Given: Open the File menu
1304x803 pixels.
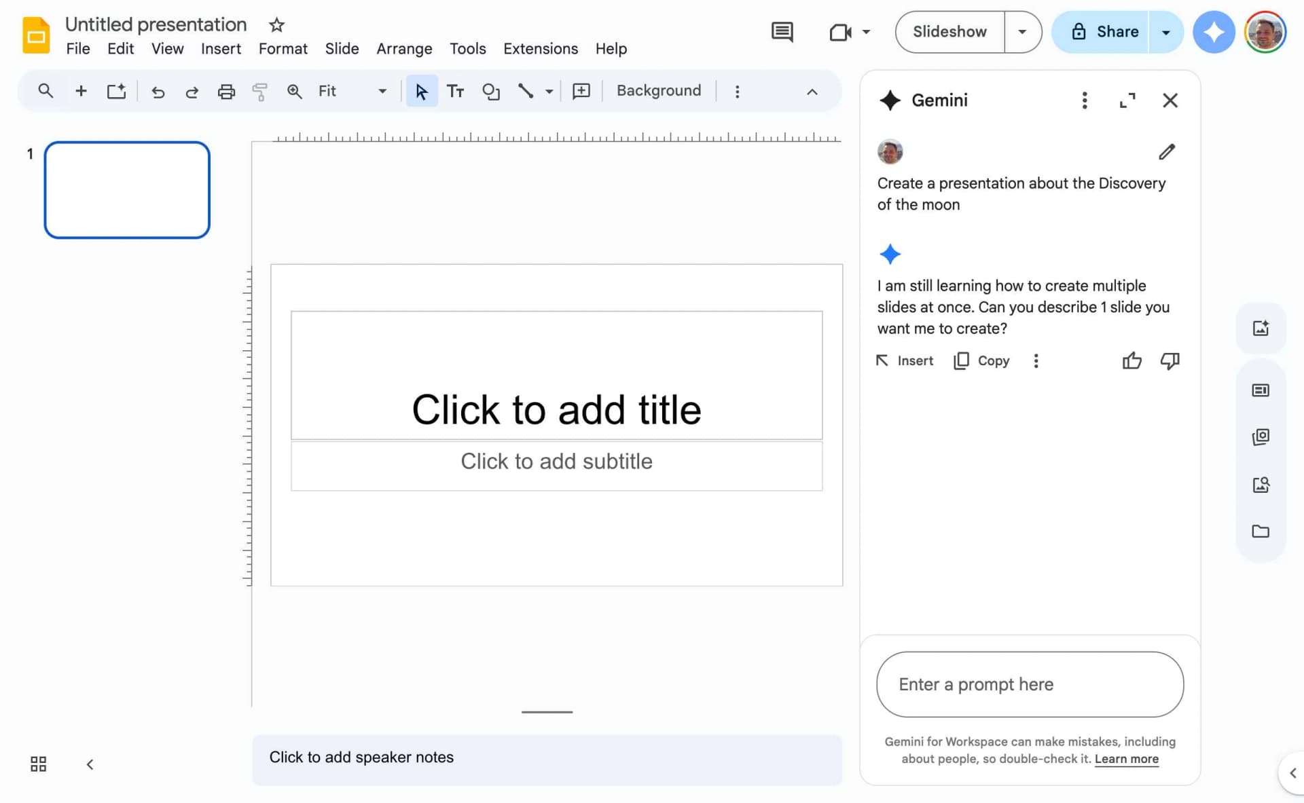Looking at the screenshot, I should point(78,49).
